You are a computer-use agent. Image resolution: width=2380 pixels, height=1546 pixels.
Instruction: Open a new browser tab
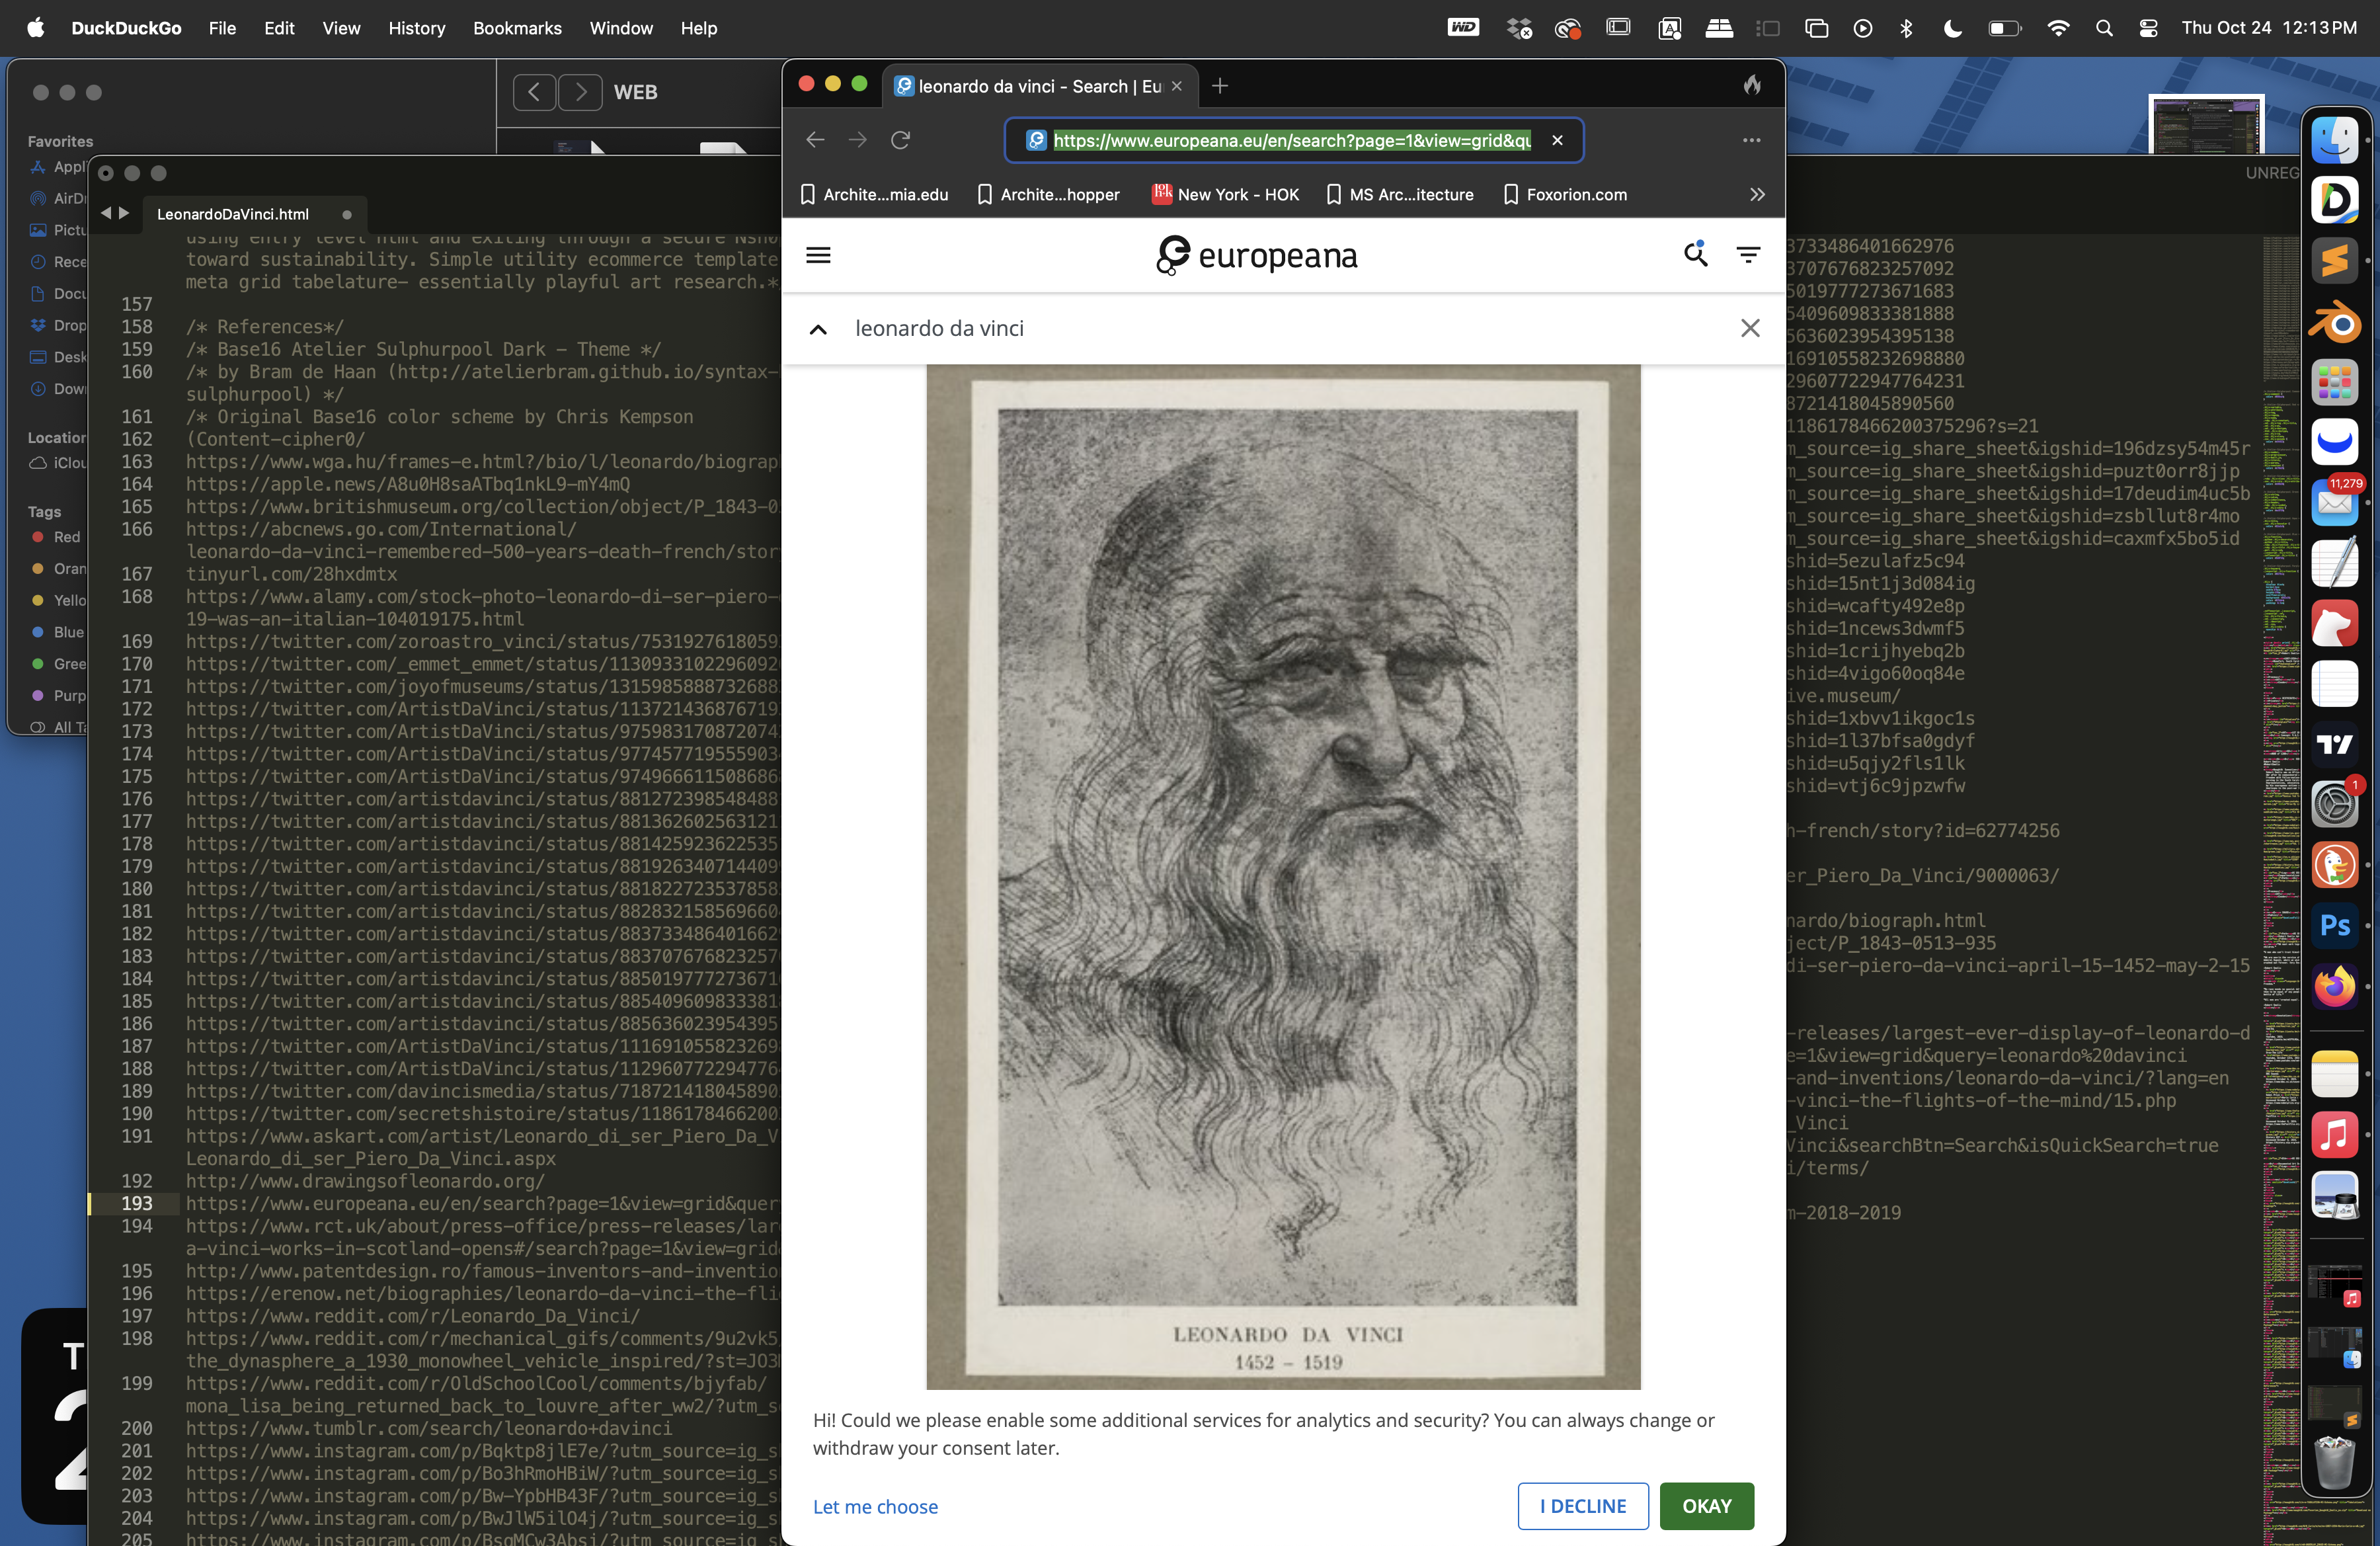1220,86
